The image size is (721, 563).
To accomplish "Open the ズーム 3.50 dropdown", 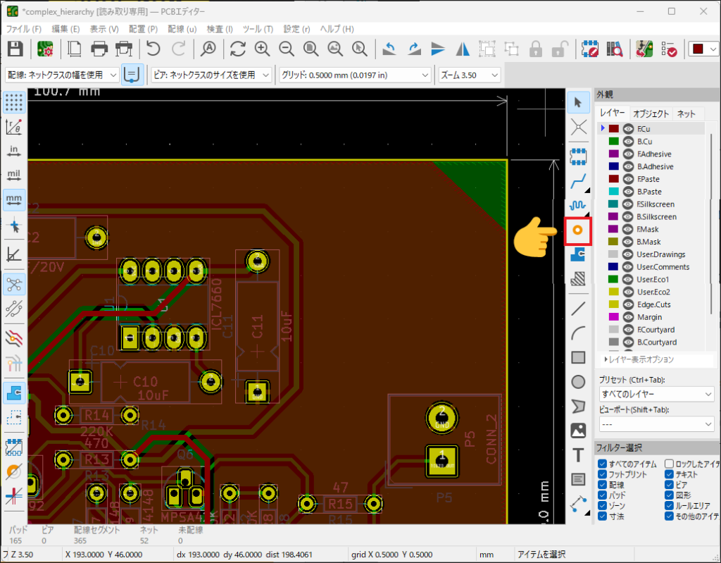I will click(x=470, y=75).
